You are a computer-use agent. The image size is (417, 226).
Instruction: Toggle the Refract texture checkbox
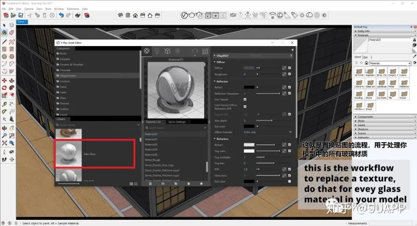pyautogui.click(x=289, y=145)
